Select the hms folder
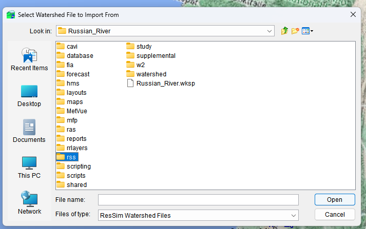366x229 pixels. (x=68, y=83)
